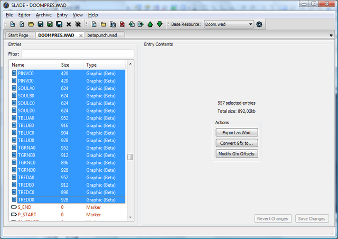338x239 pixels.
Task: Switch to the betapunch.wad tab
Action: point(102,35)
